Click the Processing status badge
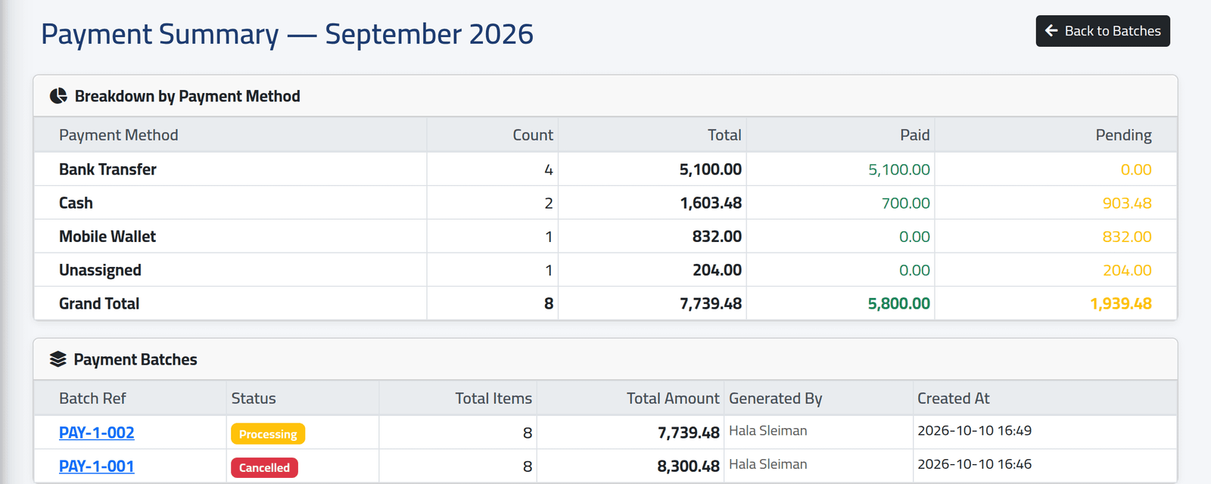Screen dimensions: 1211x484 coord(268,434)
